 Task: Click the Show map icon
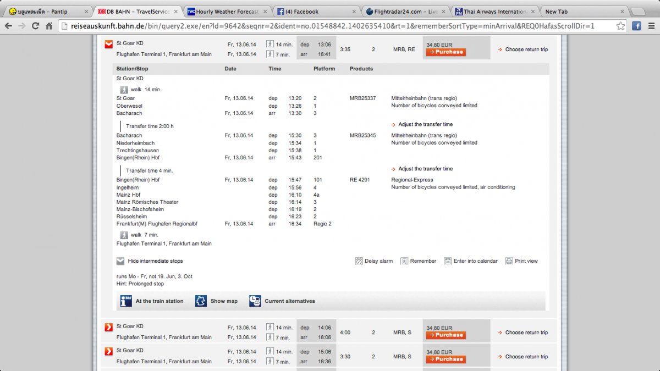coord(201,301)
